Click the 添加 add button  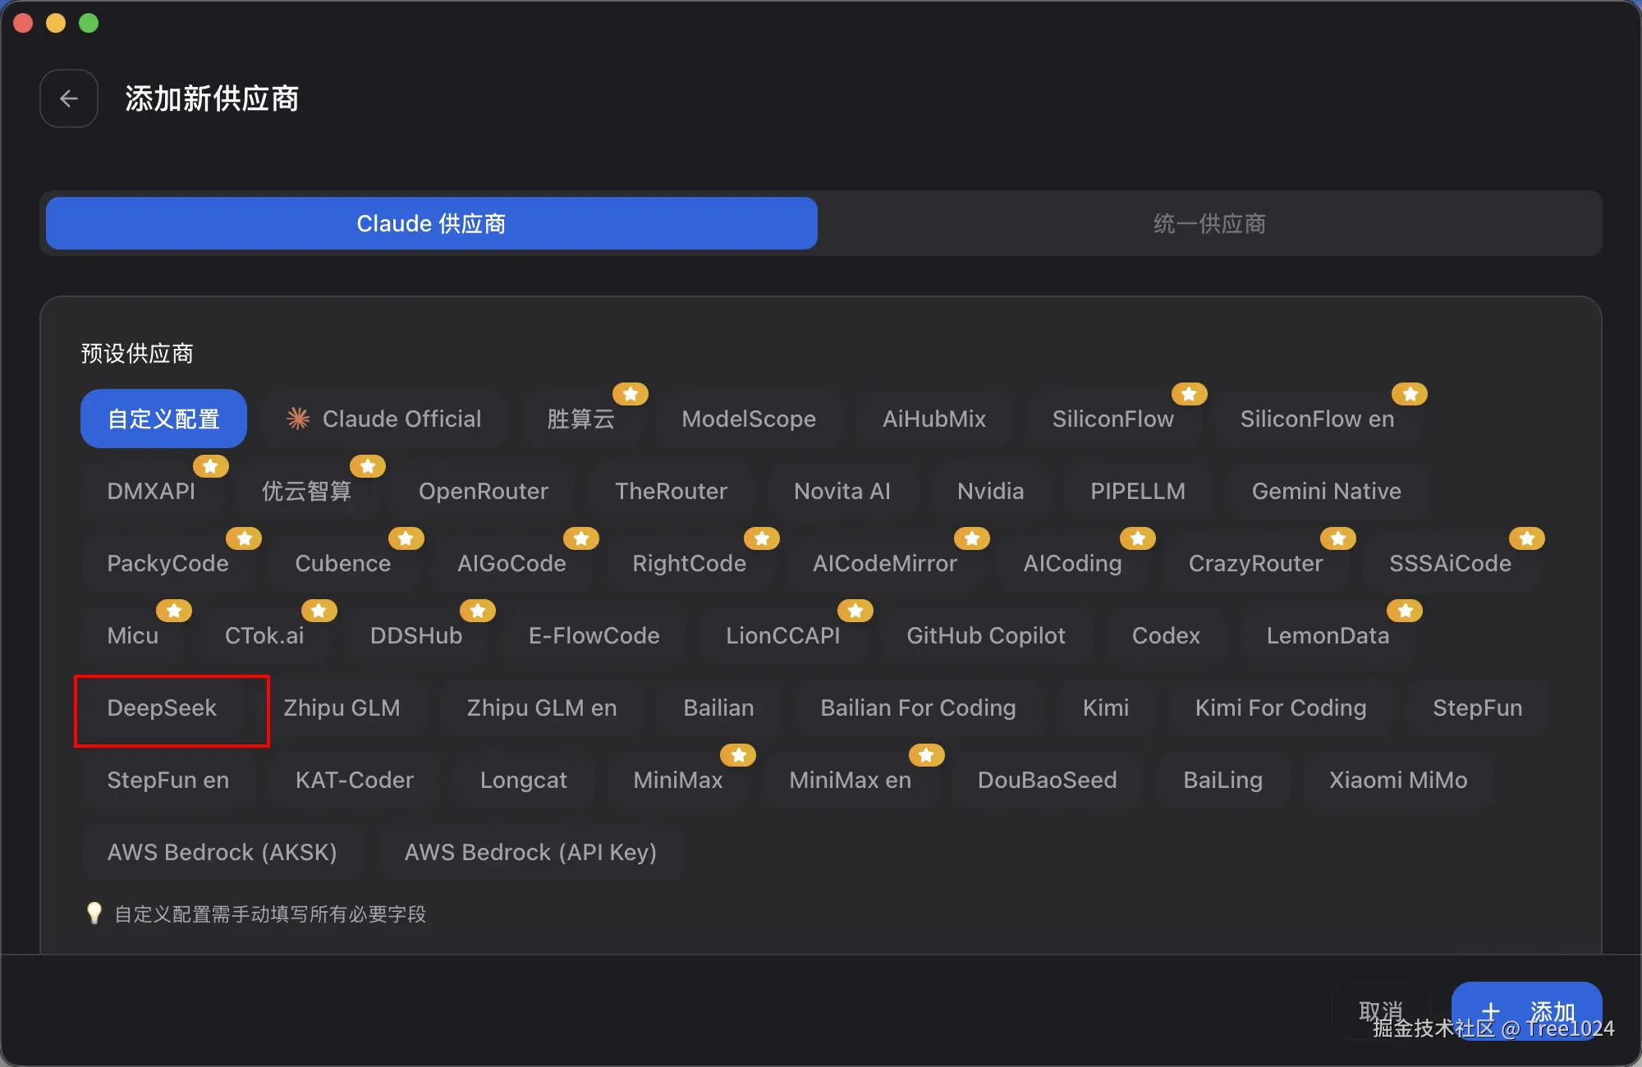pos(1526,1011)
